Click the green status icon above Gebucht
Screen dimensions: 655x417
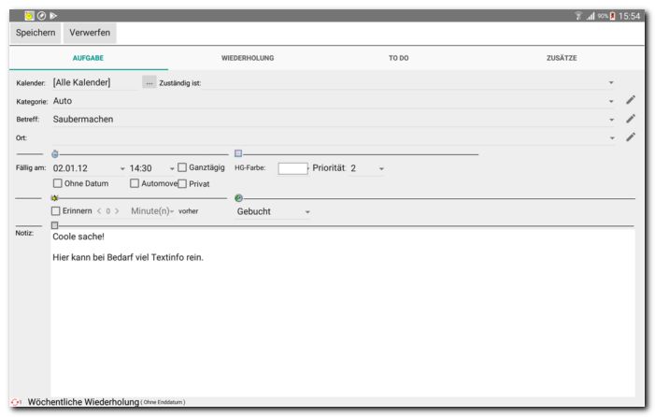coord(238,198)
